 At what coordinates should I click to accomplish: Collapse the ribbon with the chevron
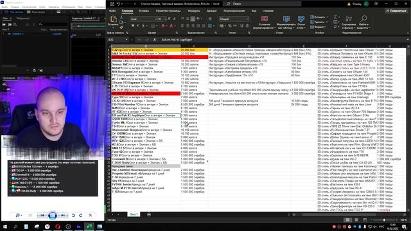pyautogui.click(x=408, y=33)
